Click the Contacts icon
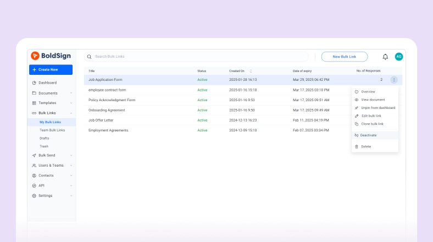 click(x=34, y=175)
